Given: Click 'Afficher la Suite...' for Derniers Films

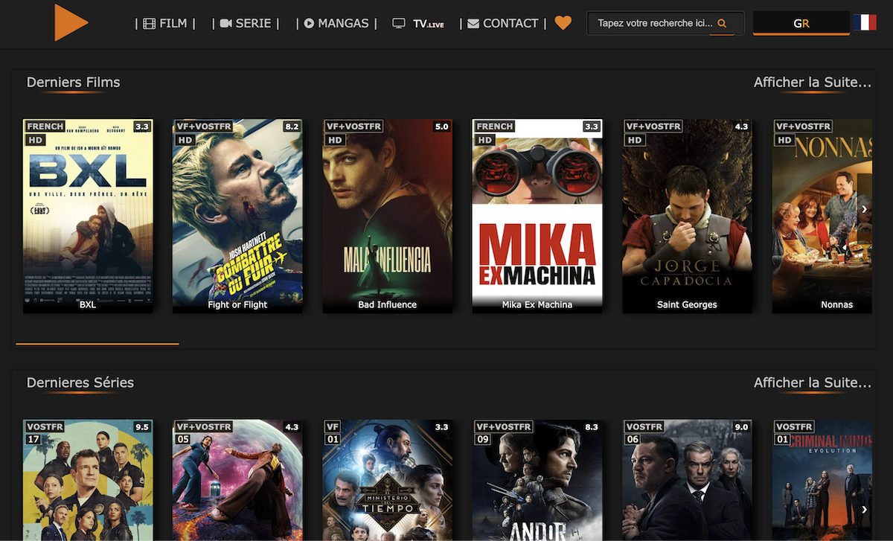Looking at the screenshot, I should point(813,83).
